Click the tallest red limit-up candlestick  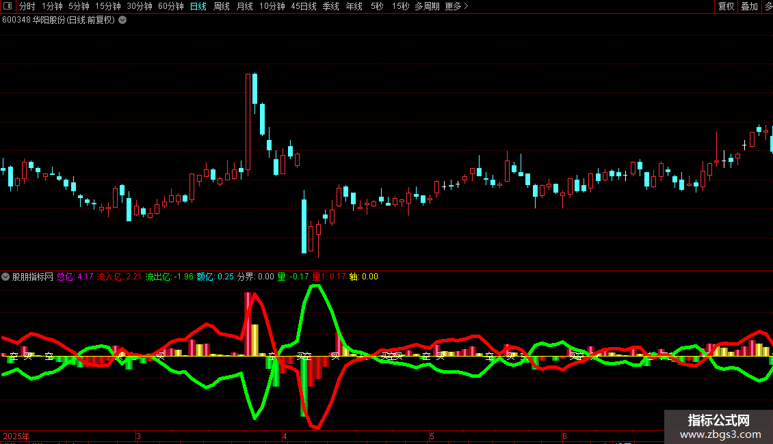pos(248,122)
